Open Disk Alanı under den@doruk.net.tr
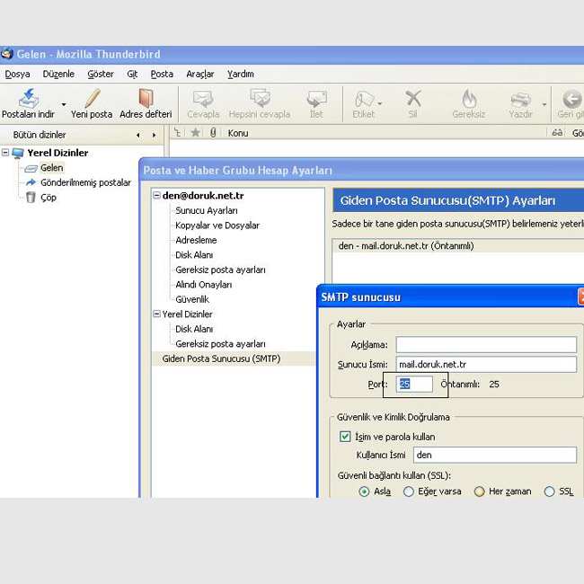The image size is (584, 584). (194, 255)
